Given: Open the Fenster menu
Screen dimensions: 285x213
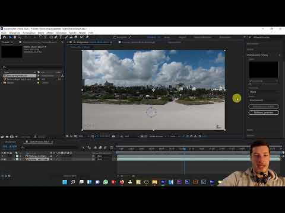Looking at the screenshot, I should pyautogui.click(x=83, y=33).
